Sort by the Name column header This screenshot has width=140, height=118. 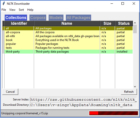click(x=67, y=23)
